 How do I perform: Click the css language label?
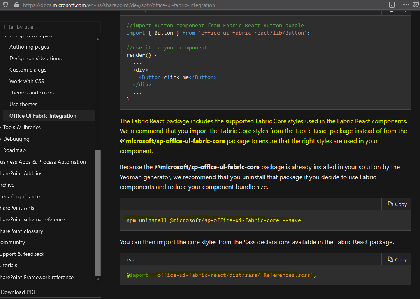[x=130, y=260]
